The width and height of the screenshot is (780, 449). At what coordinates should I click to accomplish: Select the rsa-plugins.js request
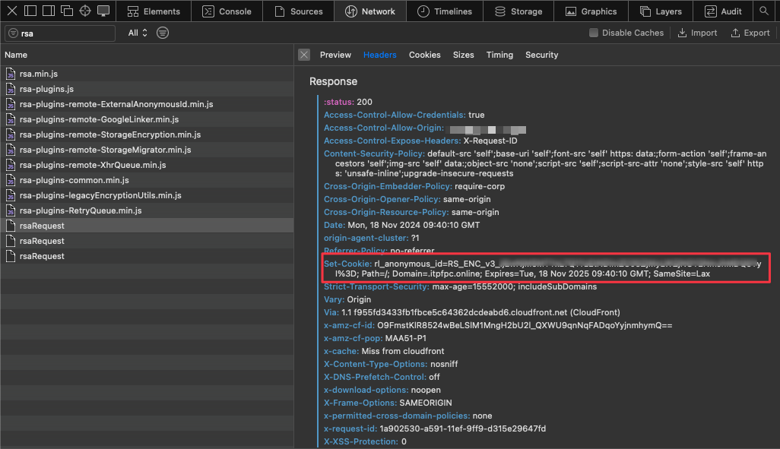click(147, 89)
